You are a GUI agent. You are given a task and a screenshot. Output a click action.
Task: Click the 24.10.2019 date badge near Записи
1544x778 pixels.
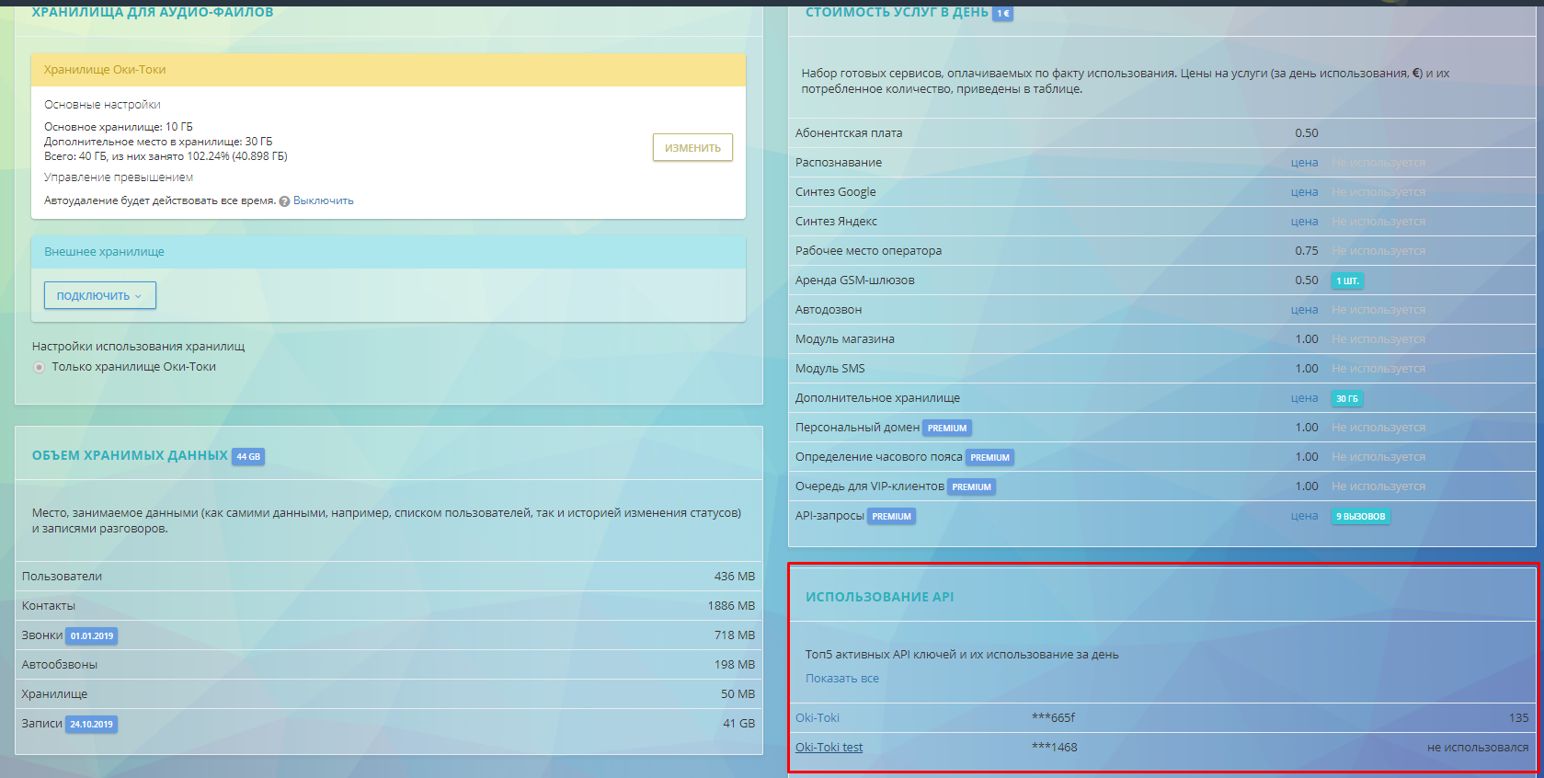(x=92, y=724)
